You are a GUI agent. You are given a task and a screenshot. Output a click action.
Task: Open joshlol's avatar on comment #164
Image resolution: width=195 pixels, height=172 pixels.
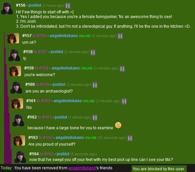20,157
